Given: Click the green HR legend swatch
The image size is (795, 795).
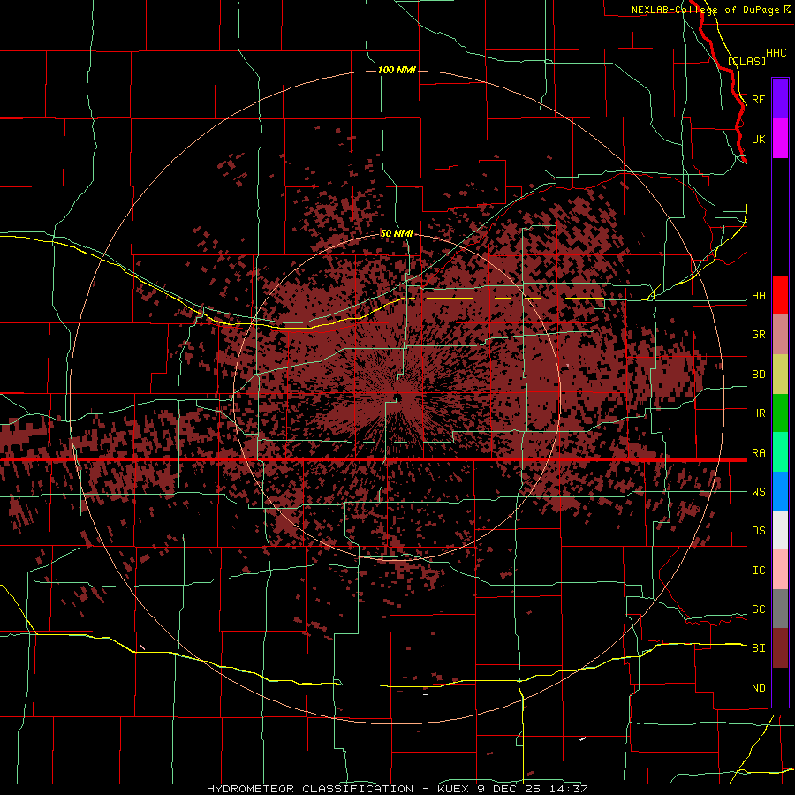Looking at the screenshot, I should tap(780, 413).
